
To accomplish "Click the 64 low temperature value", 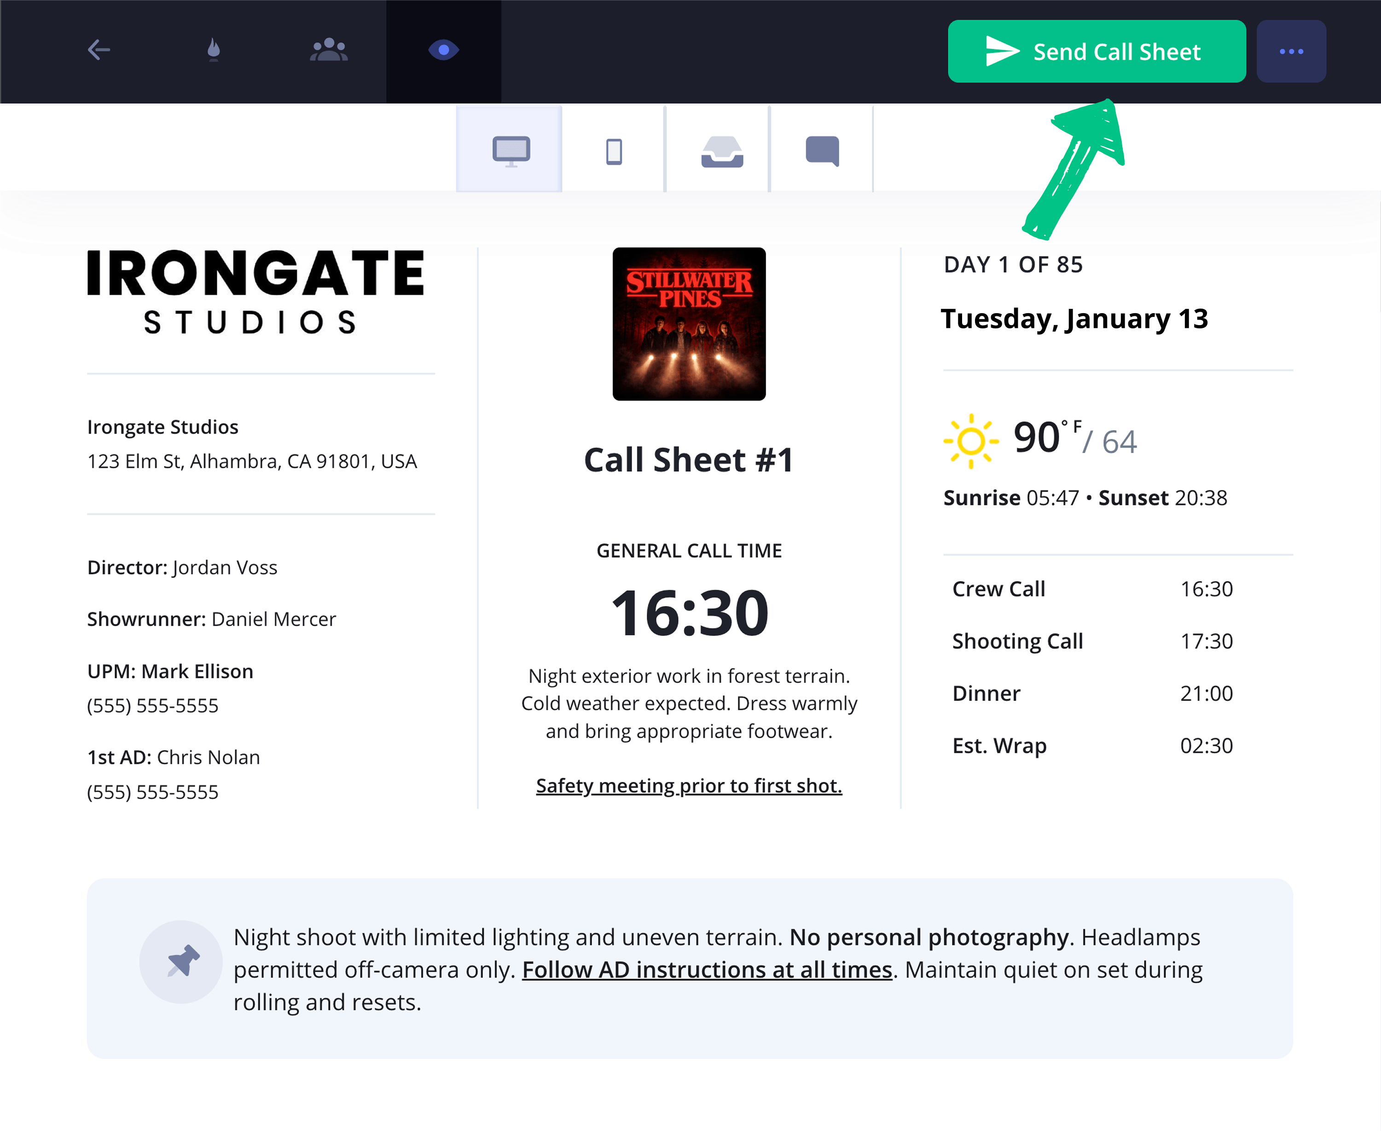I will (x=1119, y=442).
